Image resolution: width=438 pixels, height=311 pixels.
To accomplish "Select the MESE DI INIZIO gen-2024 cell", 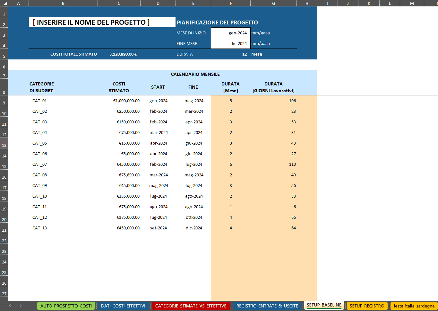I will point(231,32).
